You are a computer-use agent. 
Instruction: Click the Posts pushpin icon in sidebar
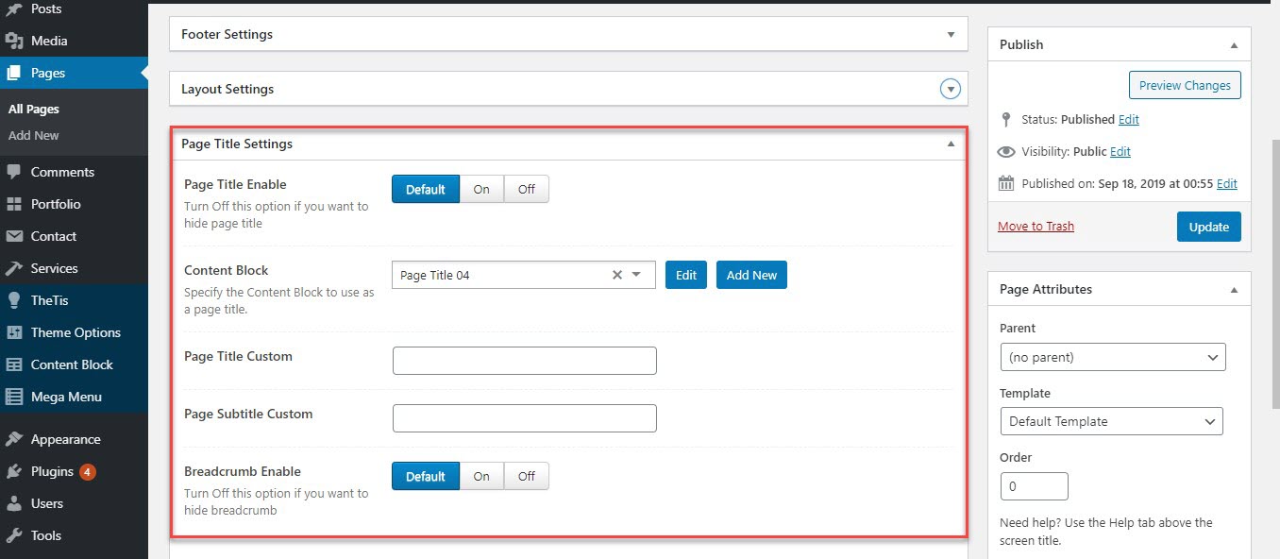[x=14, y=9]
